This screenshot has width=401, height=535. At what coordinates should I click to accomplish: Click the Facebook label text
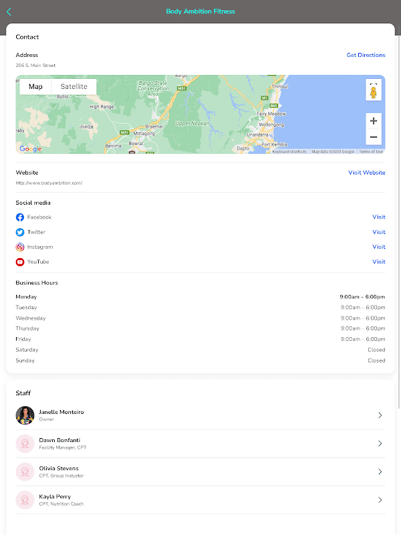(x=39, y=217)
